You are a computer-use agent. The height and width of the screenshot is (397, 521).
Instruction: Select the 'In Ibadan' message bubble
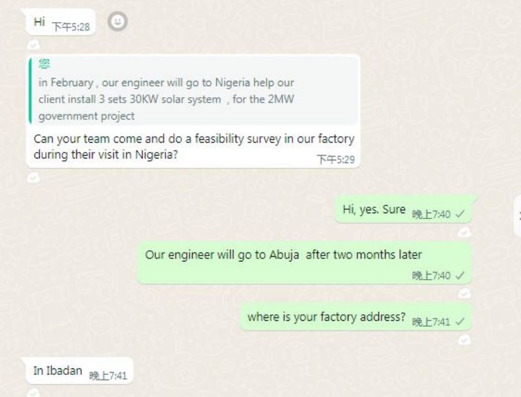point(79,371)
